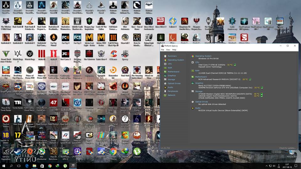
Task: Open the View menu in Speccy
Action: 168,50
